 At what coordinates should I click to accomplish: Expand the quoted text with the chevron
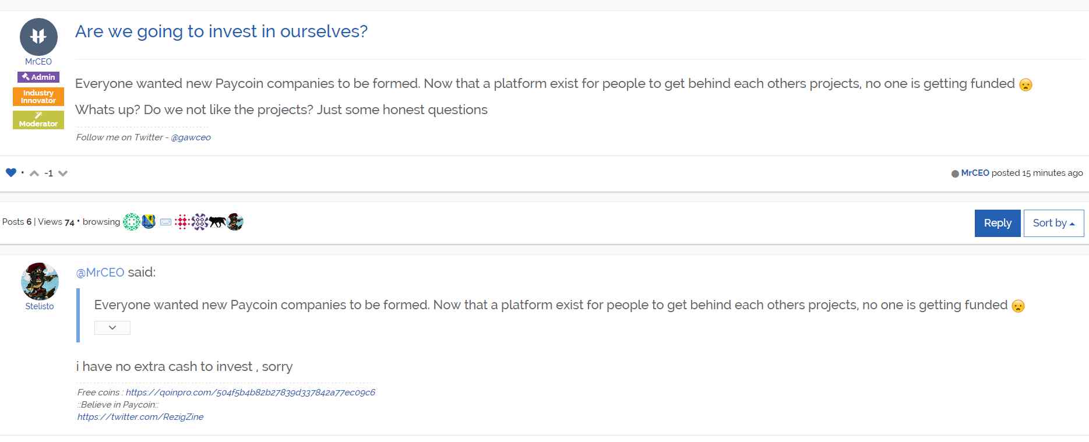pos(112,327)
